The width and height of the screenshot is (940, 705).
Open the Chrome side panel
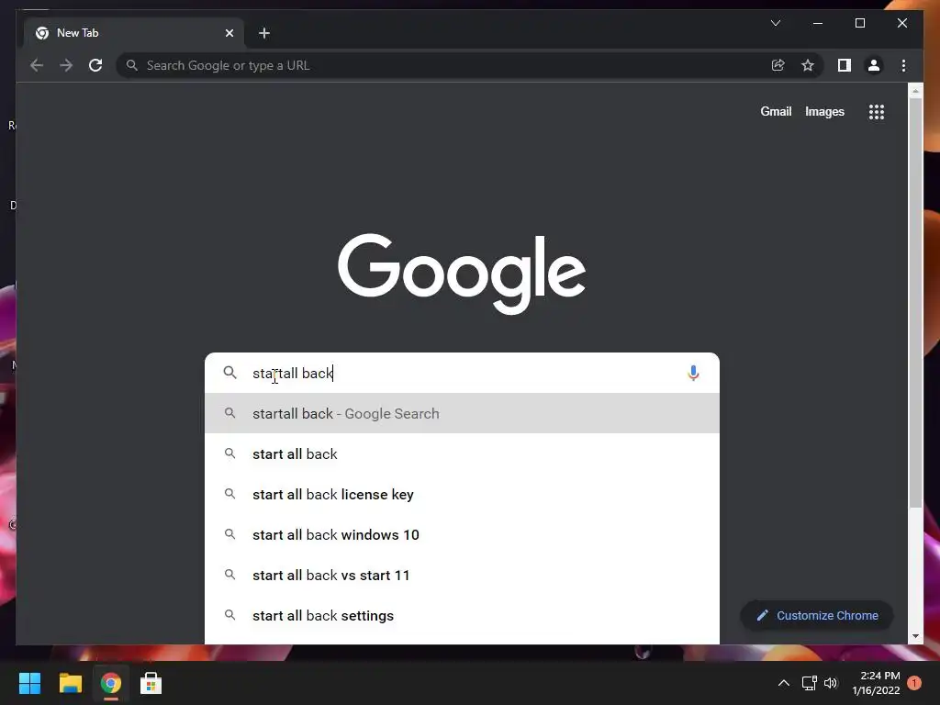(845, 65)
